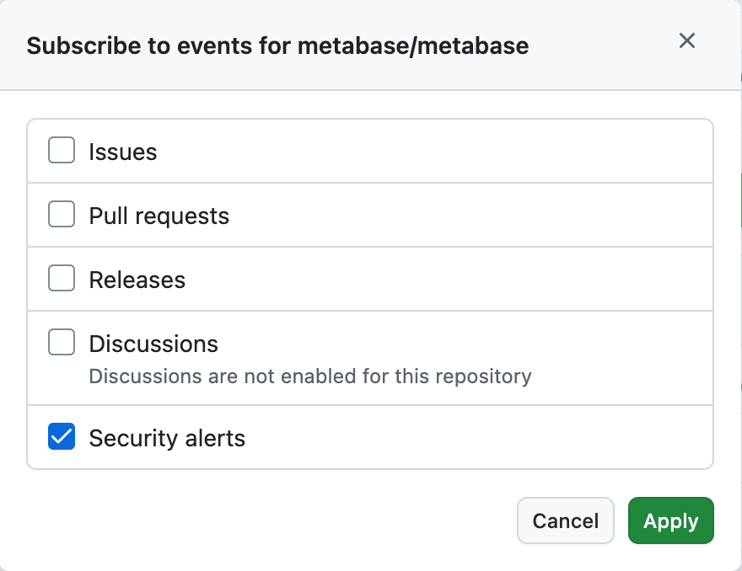Uncheck the Security alerts checkbox
742x571 pixels.
62,436
